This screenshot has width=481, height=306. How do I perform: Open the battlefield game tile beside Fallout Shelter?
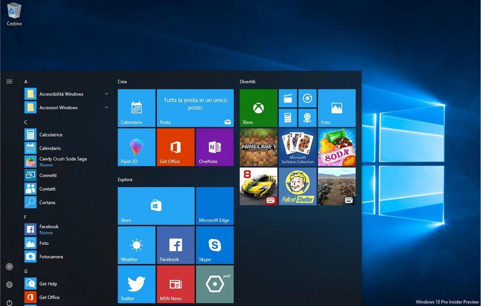(337, 186)
